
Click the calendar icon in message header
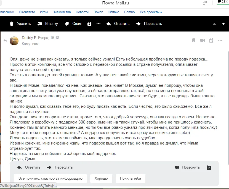(211, 40)
